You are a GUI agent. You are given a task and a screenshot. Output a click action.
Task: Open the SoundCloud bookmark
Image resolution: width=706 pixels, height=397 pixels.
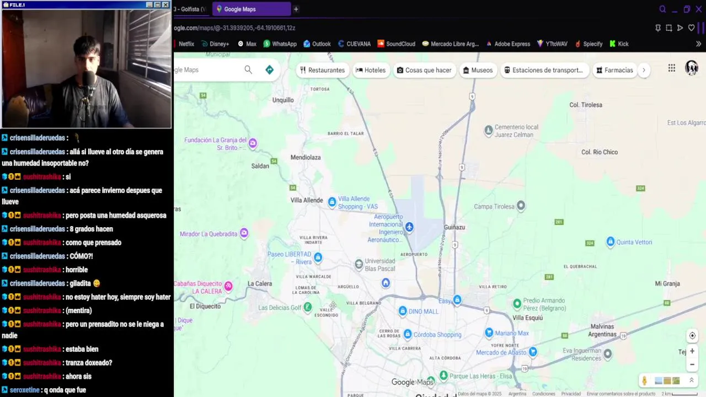click(396, 44)
